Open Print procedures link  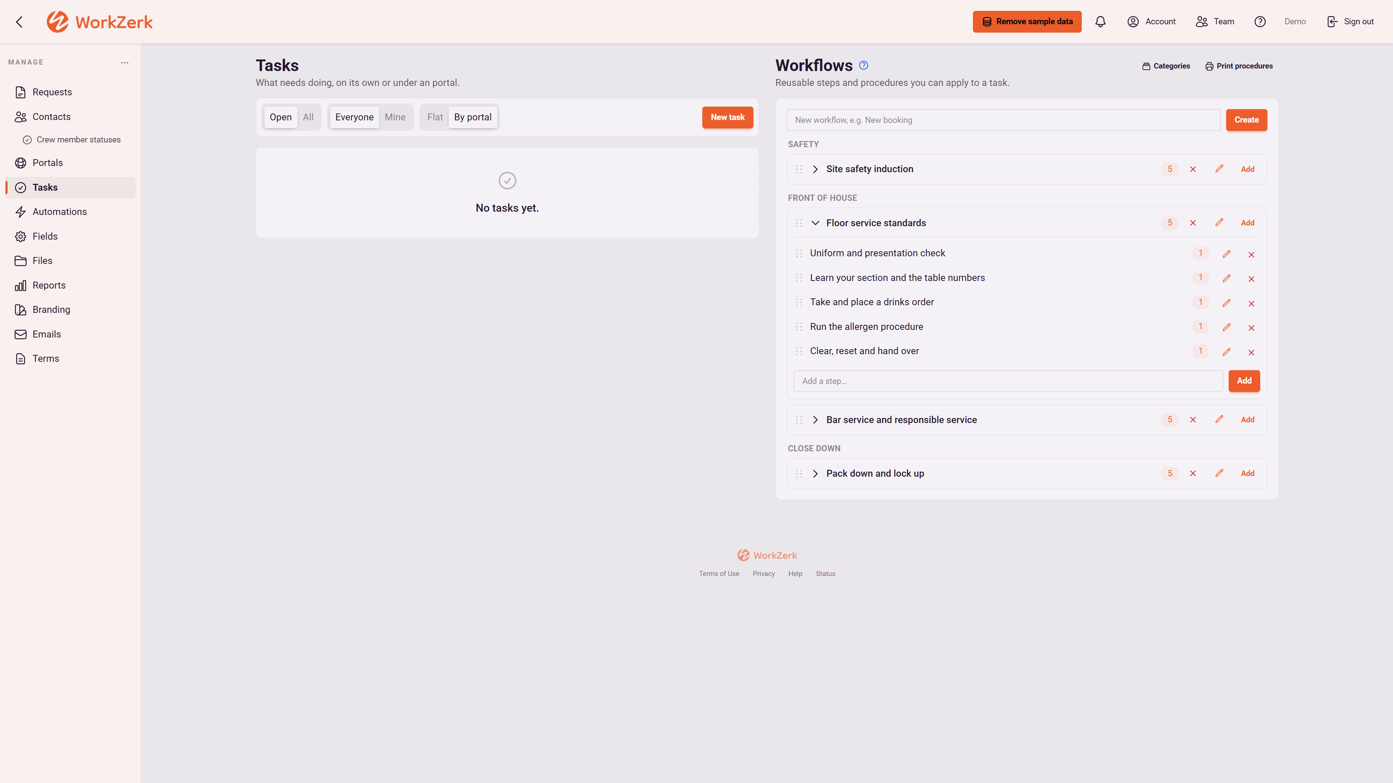click(1239, 66)
